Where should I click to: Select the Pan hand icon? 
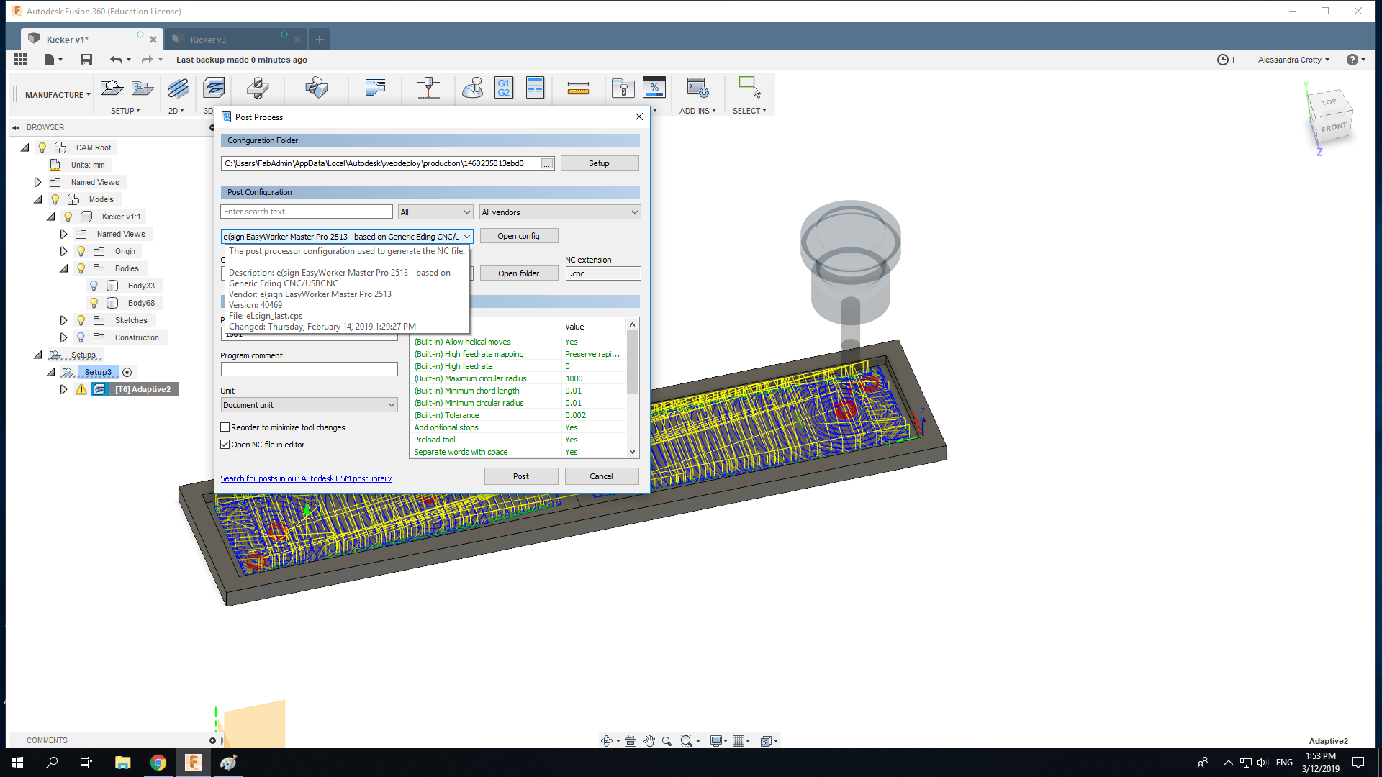point(649,741)
